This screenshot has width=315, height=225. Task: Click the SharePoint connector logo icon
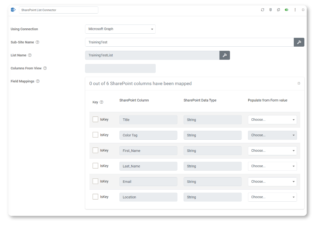pyautogui.click(x=13, y=10)
